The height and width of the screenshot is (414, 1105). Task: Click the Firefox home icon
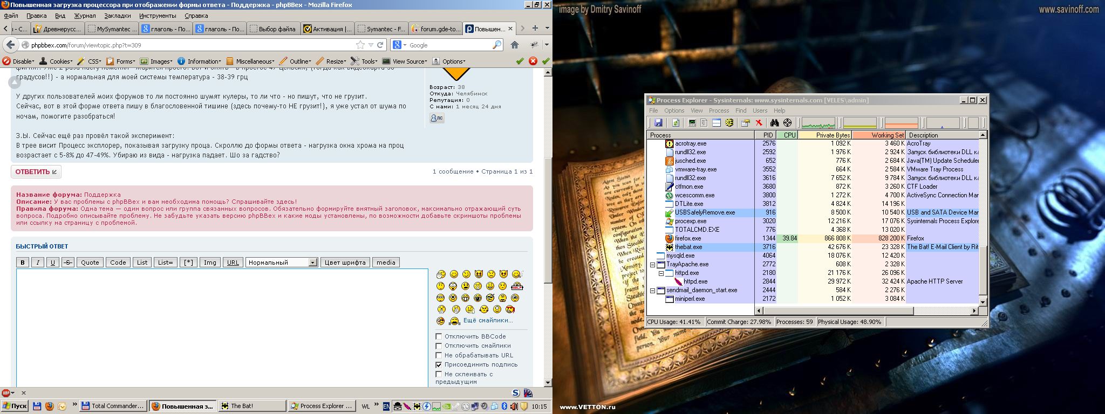tap(515, 45)
